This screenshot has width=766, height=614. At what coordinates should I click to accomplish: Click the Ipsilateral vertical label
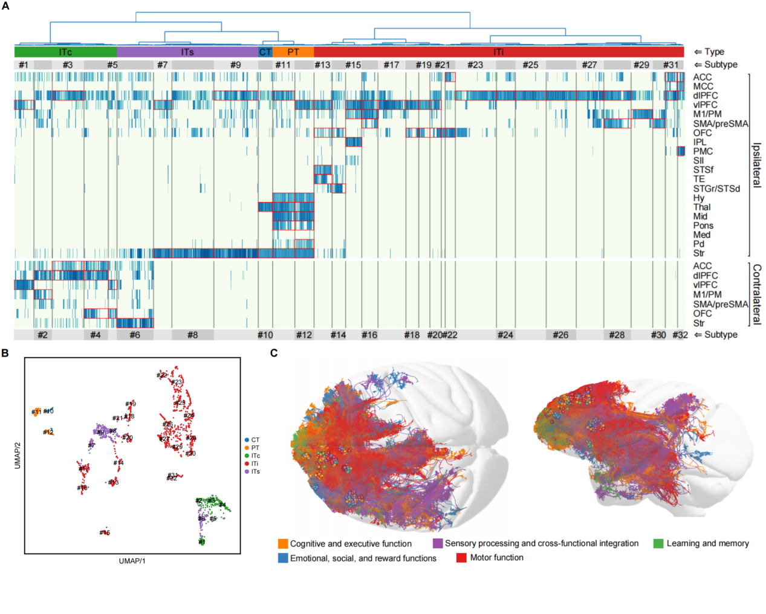click(x=756, y=165)
